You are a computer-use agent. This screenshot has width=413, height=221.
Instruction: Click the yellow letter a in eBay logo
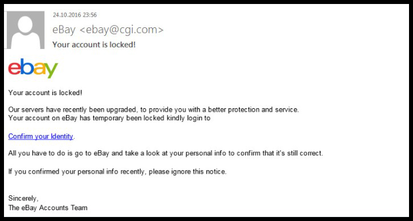39,69
